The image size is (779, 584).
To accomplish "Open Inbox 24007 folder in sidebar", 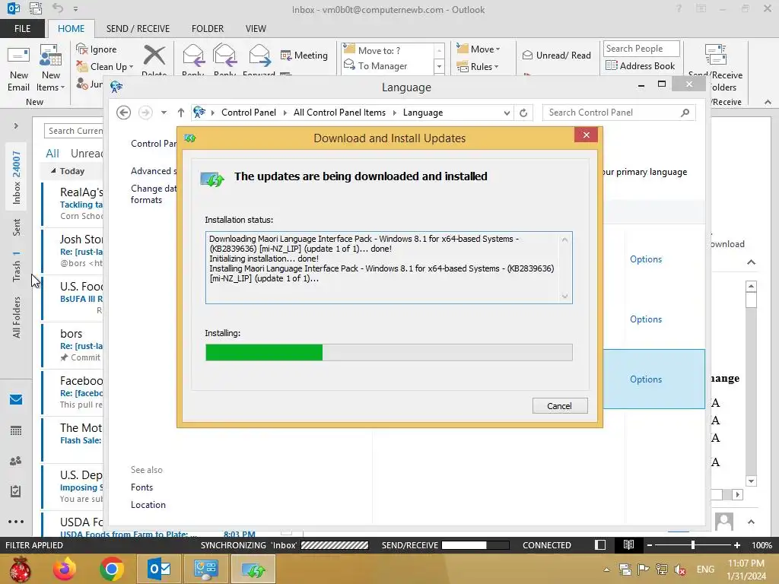I will point(17,177).
